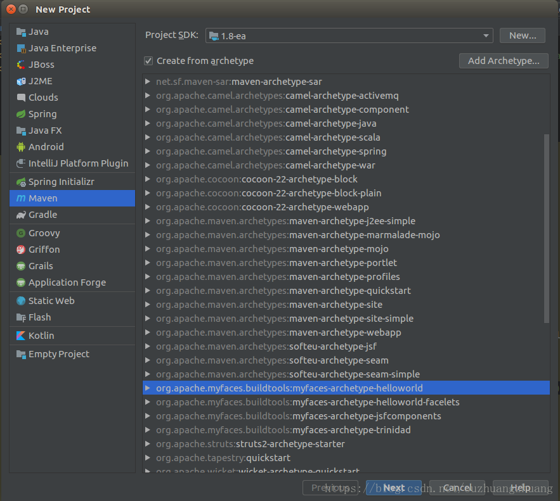Select the Clouds icon
560x501 pixels.
pos(21,98)
